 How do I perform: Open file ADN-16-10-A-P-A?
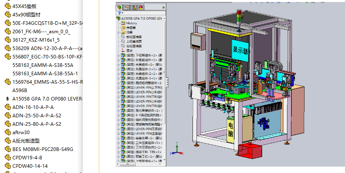pos(33,107)
